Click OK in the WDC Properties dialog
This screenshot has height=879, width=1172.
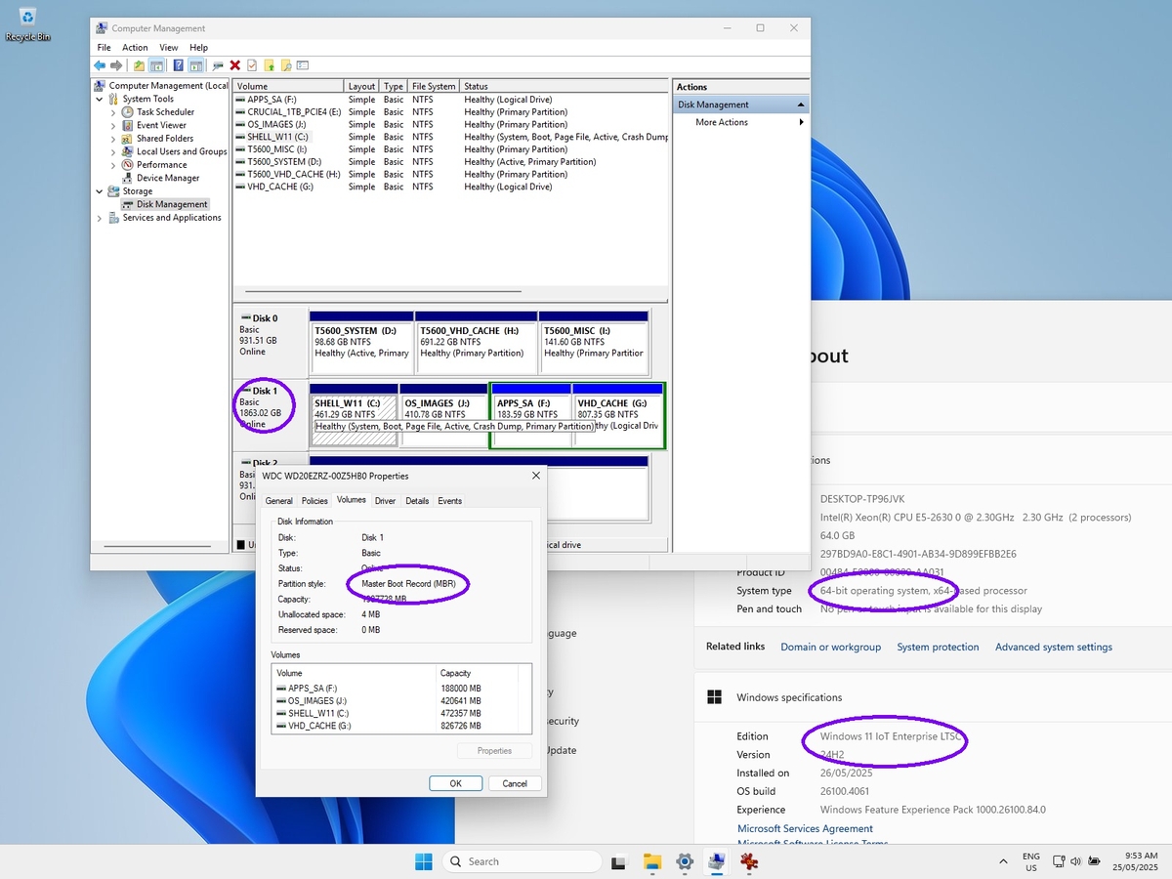(456, 783)
